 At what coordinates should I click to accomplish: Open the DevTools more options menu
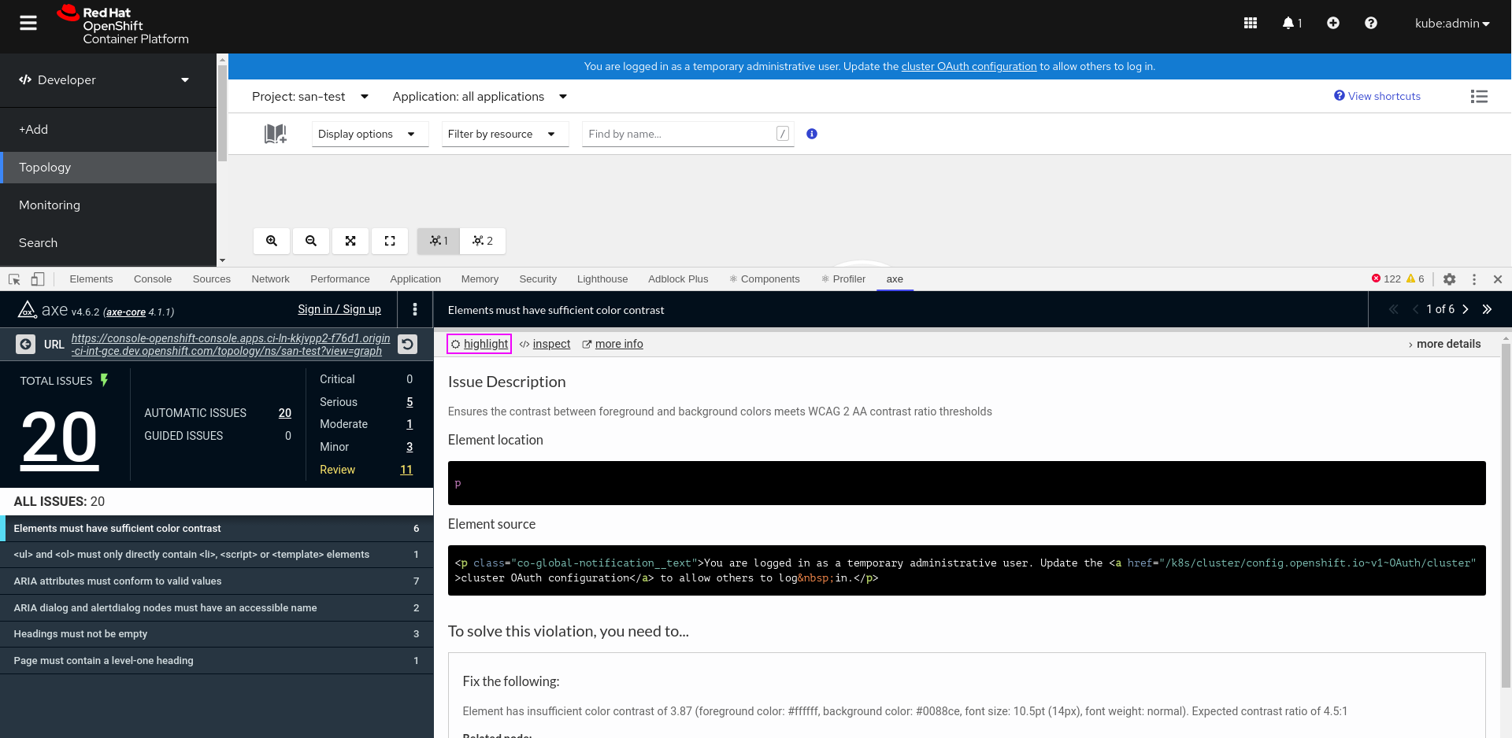1474,279
